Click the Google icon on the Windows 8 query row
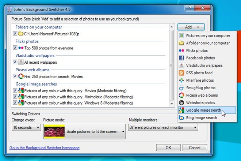 pyautogui.click(x=21, y=103)
